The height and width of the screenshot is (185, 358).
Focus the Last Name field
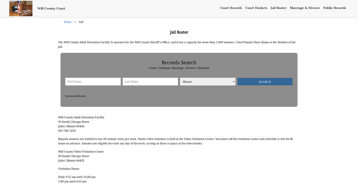coord(150,82)
